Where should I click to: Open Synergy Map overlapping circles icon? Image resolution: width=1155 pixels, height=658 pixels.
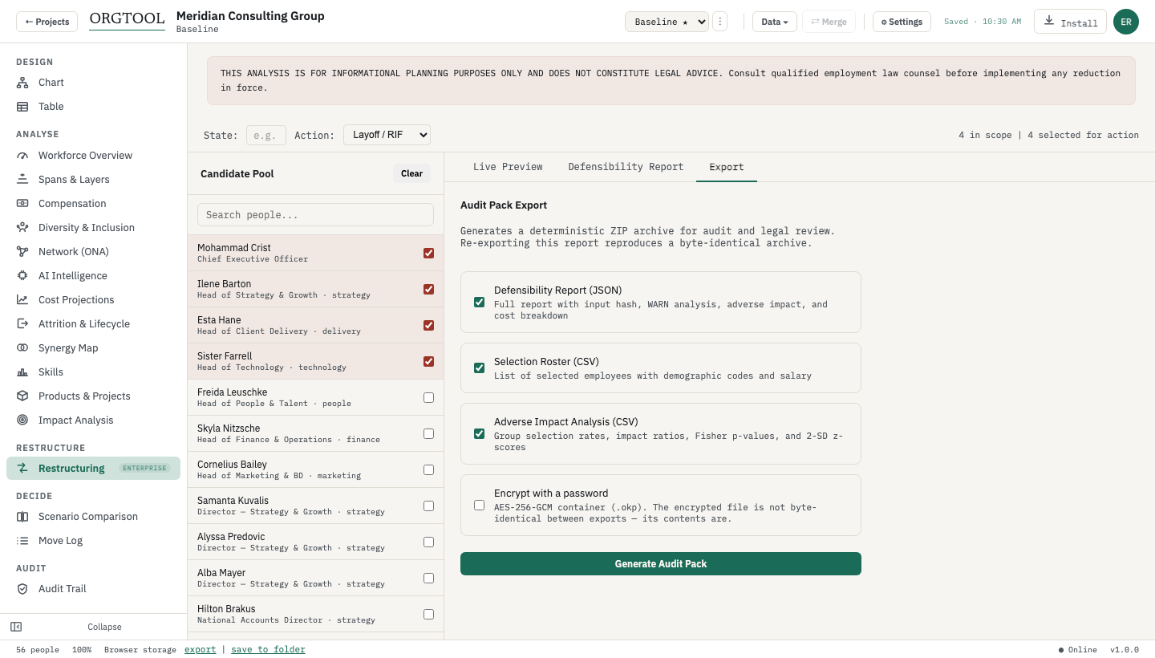(x=22, y=348)
